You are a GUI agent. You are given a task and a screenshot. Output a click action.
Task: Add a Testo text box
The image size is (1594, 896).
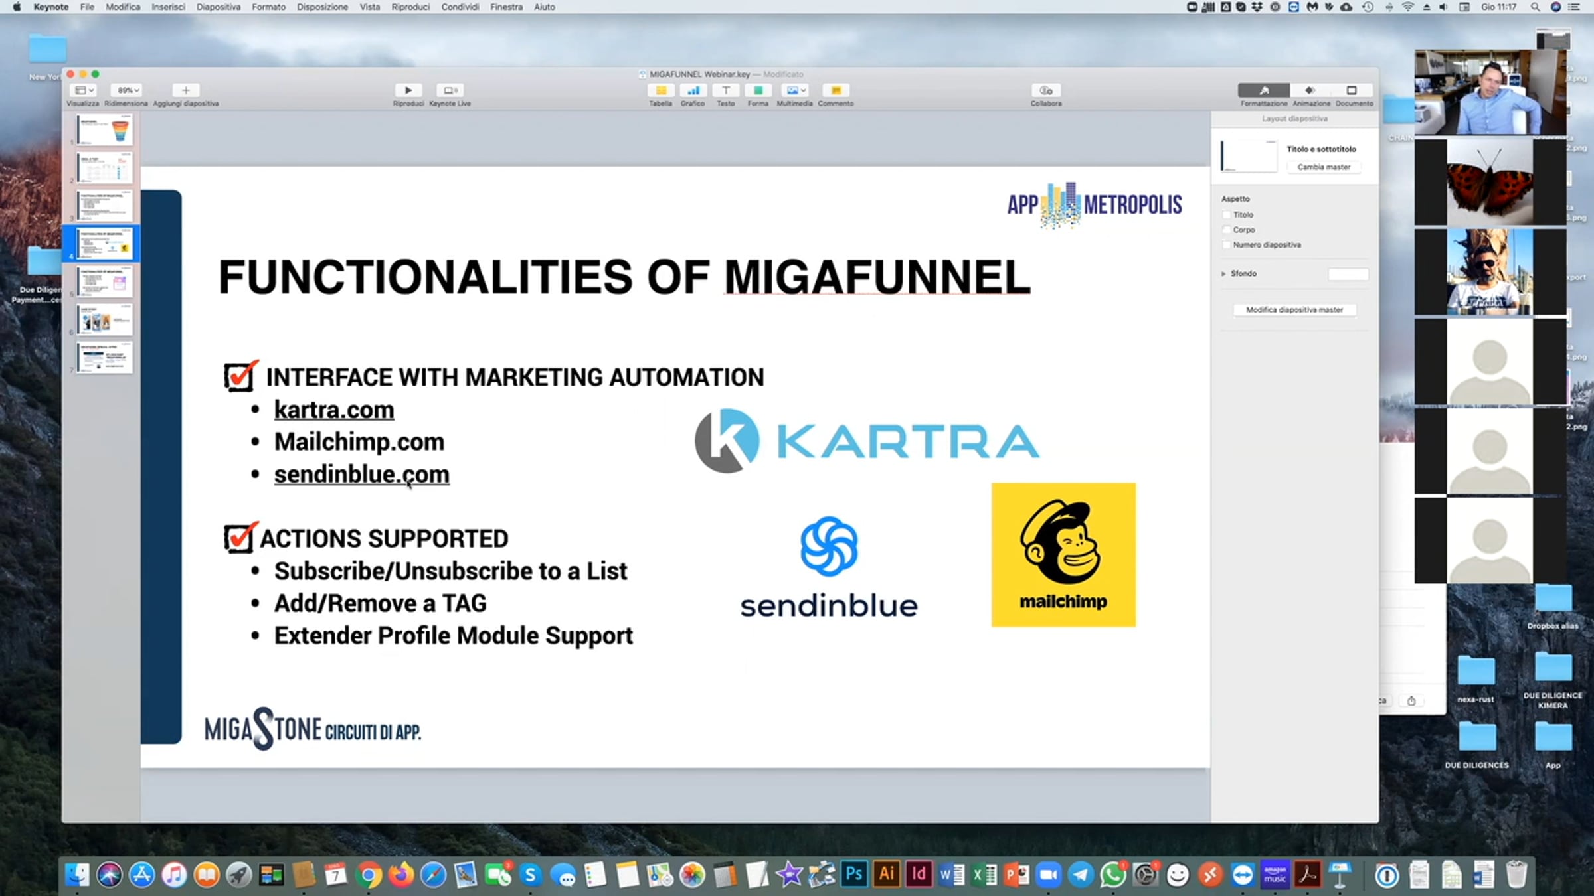click(725, 90)
